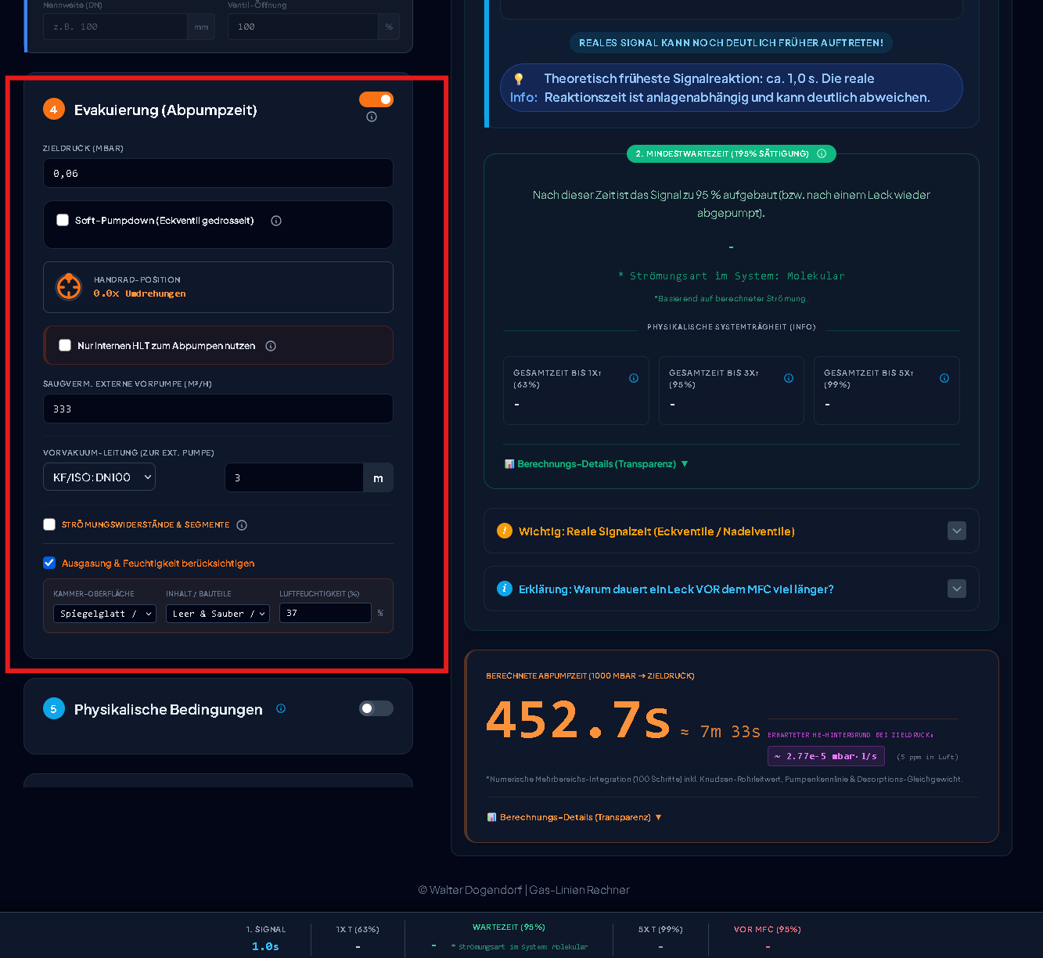This screenshot has height=958, width=1043.
Task: Show info for Gesamtzeit bis 5xτ (99%)
Action: click(x=944, y=378)
